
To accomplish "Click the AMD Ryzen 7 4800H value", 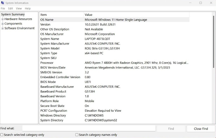I will (137, 63).
